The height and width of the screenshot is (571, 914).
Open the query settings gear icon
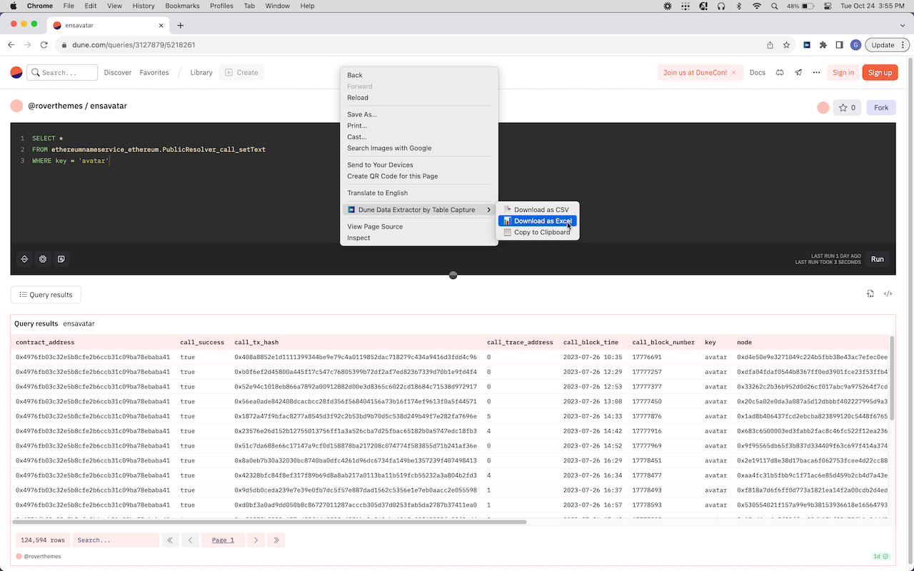click(43, 259)
